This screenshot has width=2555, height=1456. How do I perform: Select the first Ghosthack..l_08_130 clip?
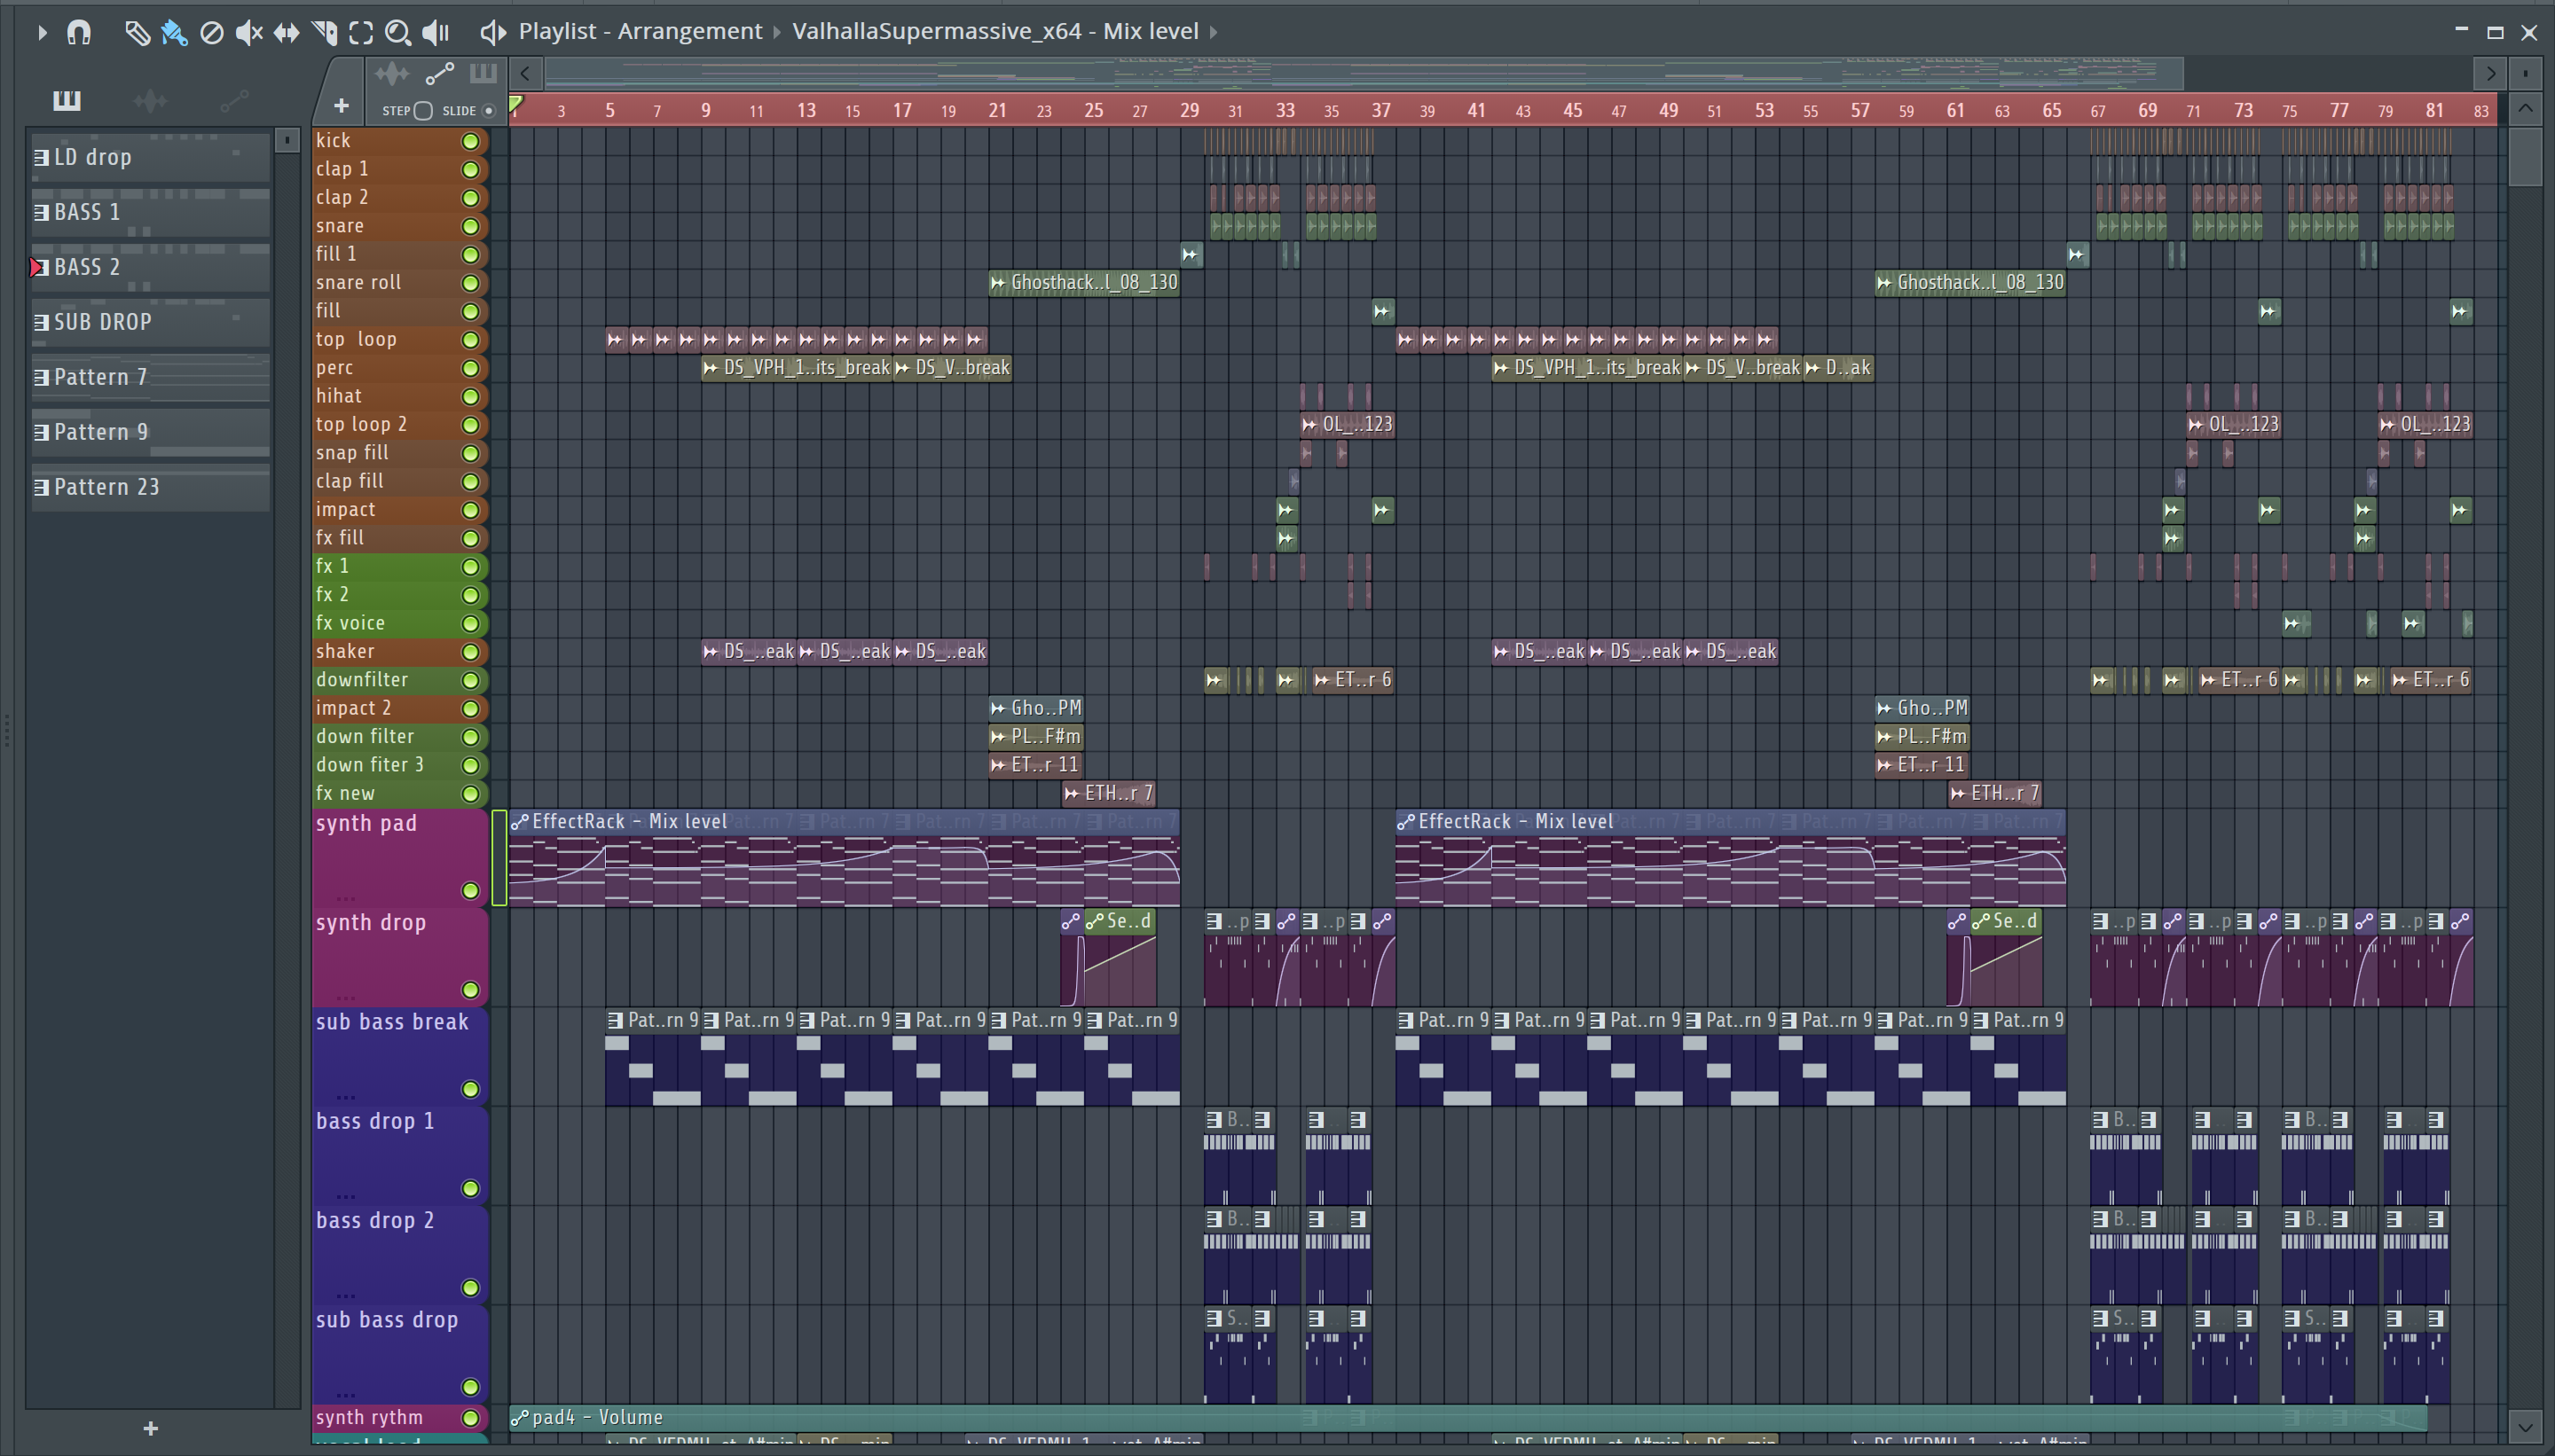(1084, 283)
